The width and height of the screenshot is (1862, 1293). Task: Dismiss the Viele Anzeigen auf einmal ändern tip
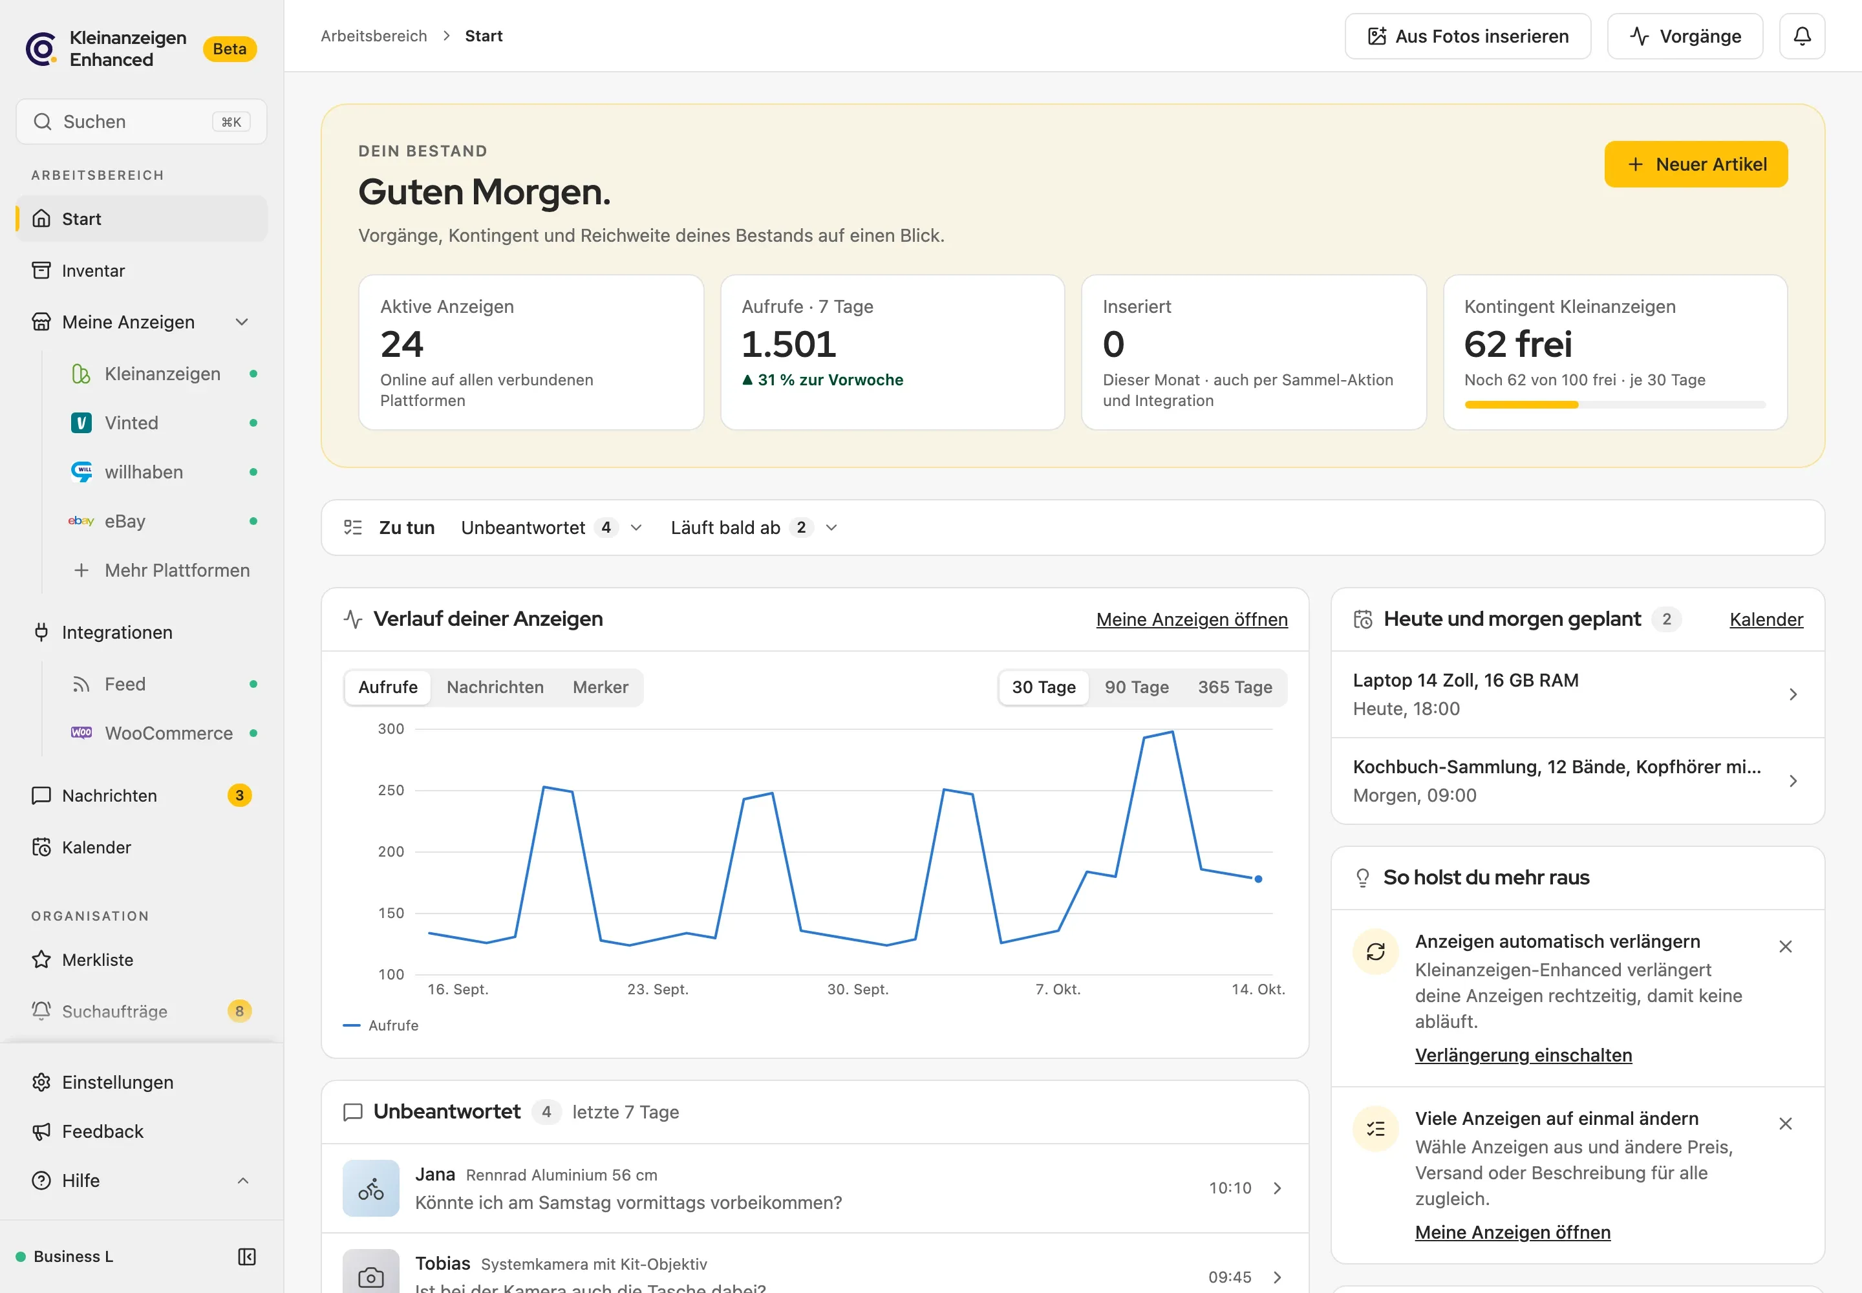1785,1124
